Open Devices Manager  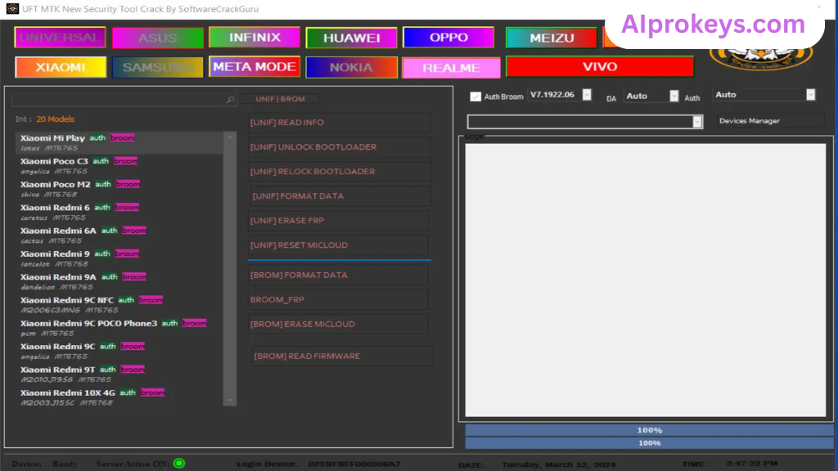pos(770,121)
